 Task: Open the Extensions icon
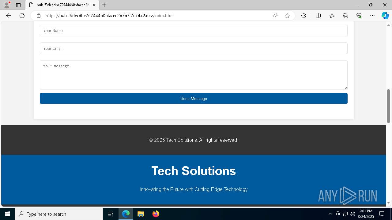pos(303,16)
